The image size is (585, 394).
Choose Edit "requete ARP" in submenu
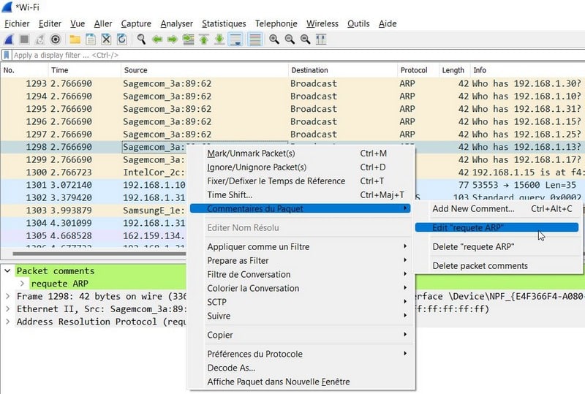click(x=468, y=227)
